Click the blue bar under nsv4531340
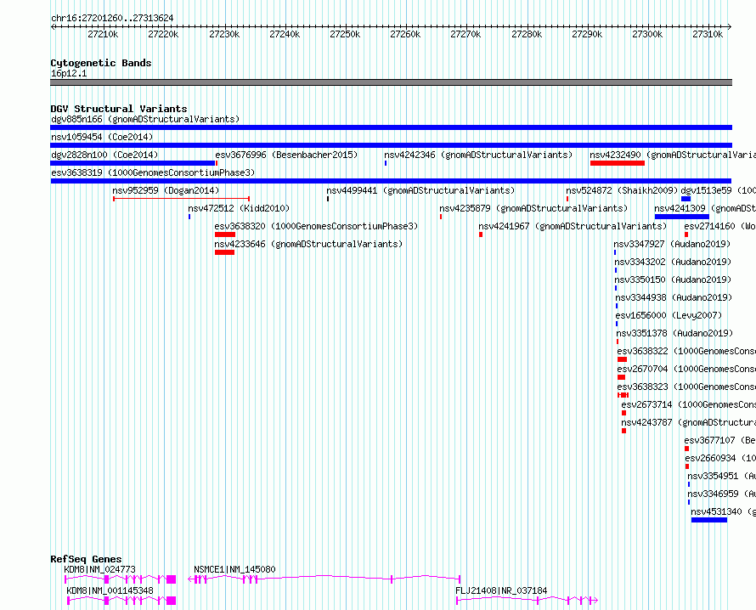The image size is (756, 610). 708,520
